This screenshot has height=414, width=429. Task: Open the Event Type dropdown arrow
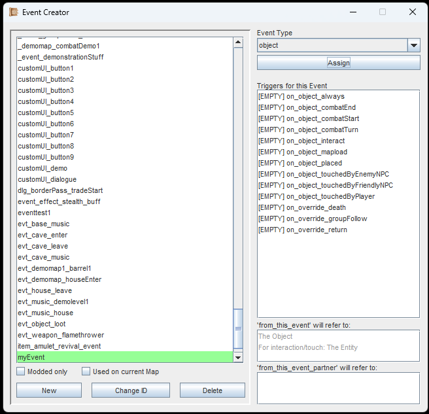[413, 45]
